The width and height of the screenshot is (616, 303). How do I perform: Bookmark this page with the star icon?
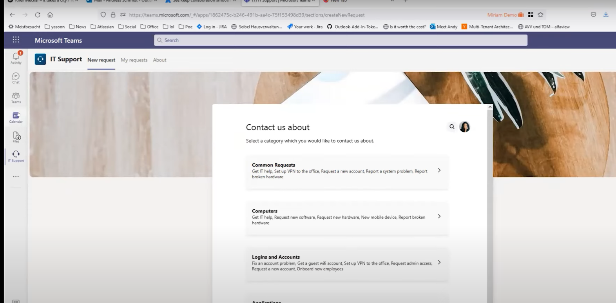[x=541, y=15]
